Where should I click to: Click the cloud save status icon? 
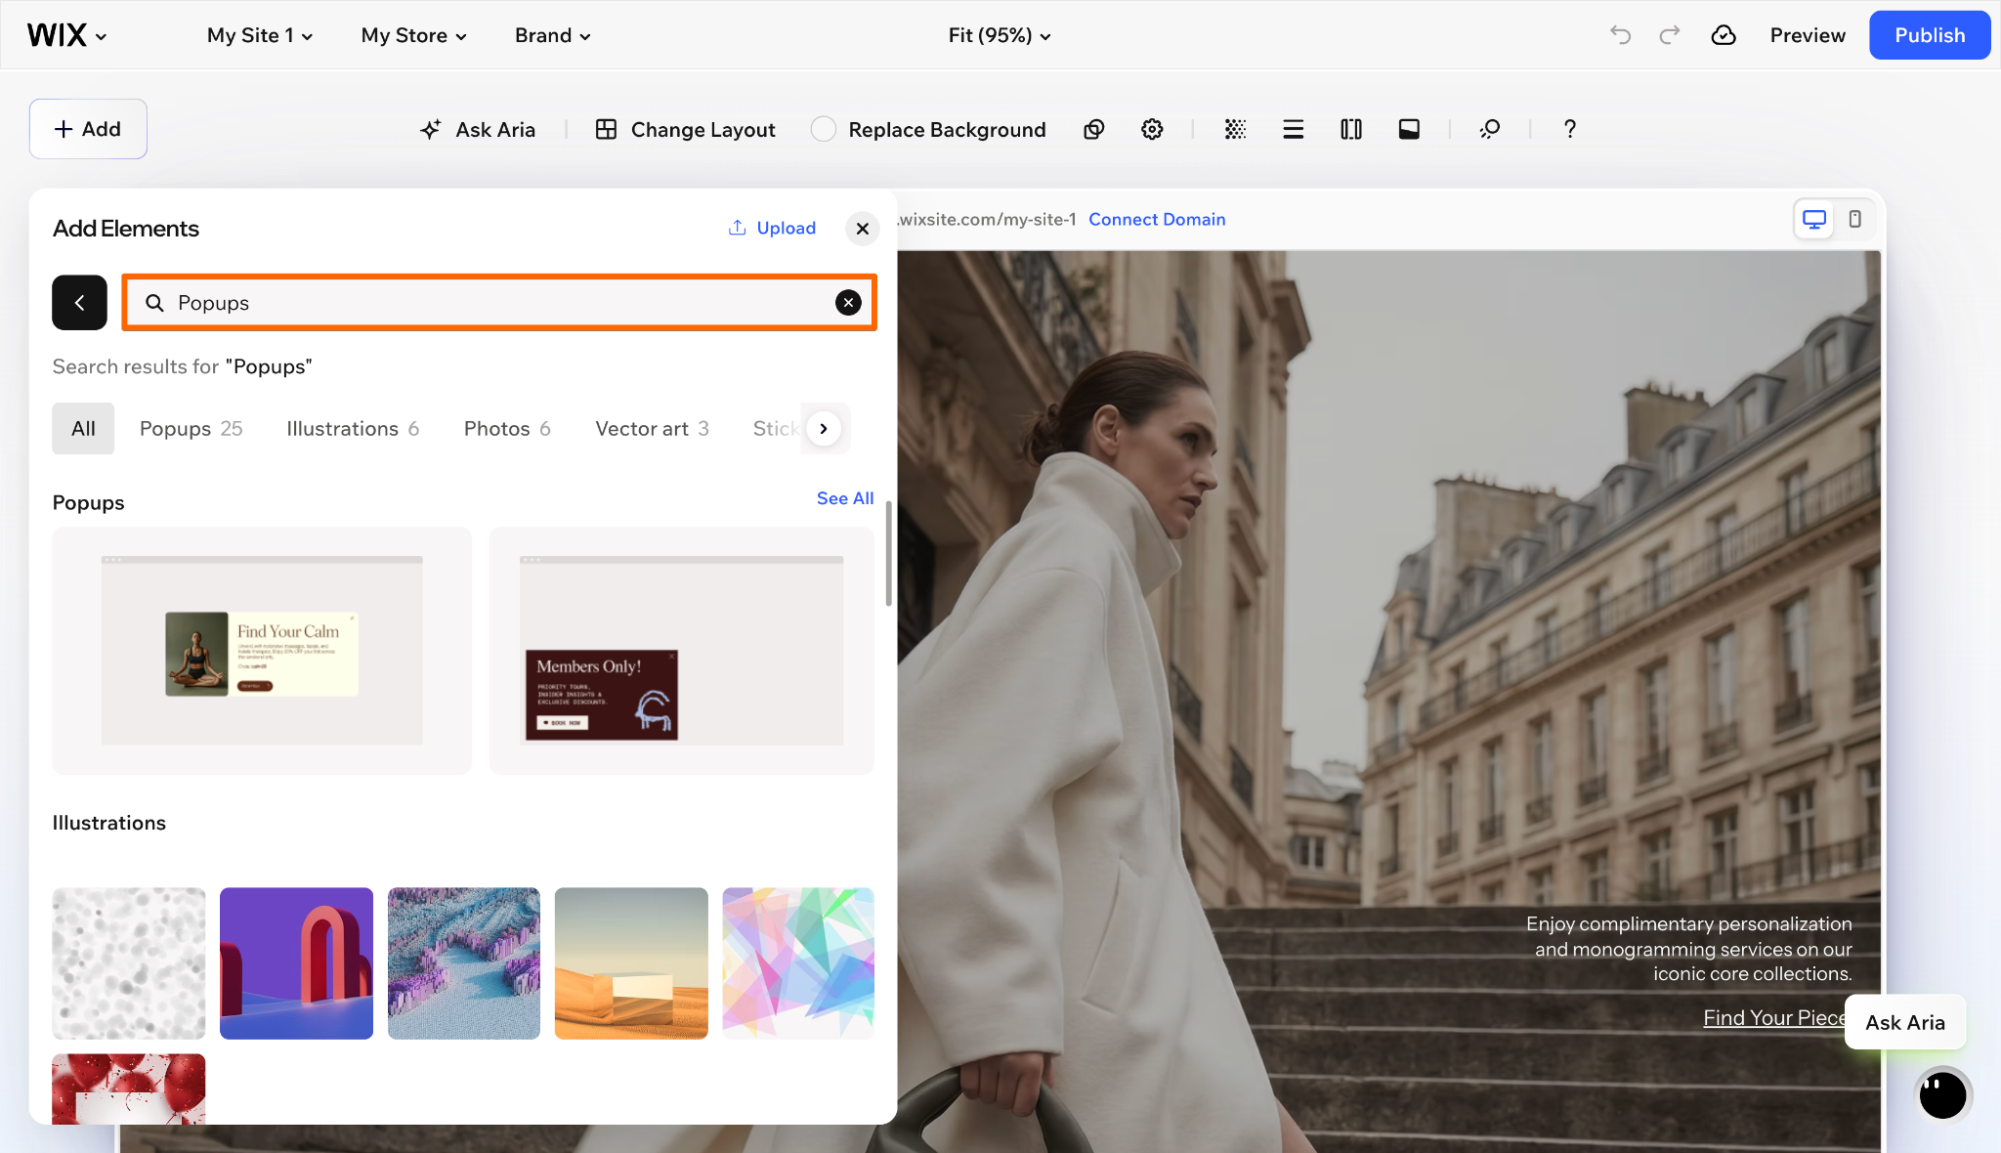[1724, 35]
